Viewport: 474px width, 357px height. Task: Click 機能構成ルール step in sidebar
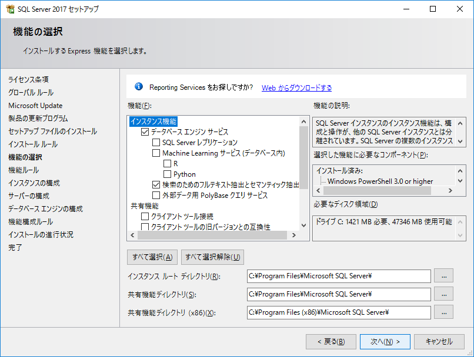tap(31, 222)
